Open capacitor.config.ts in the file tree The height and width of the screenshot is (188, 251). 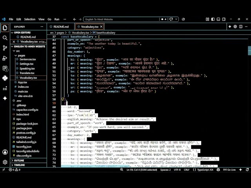27,110
